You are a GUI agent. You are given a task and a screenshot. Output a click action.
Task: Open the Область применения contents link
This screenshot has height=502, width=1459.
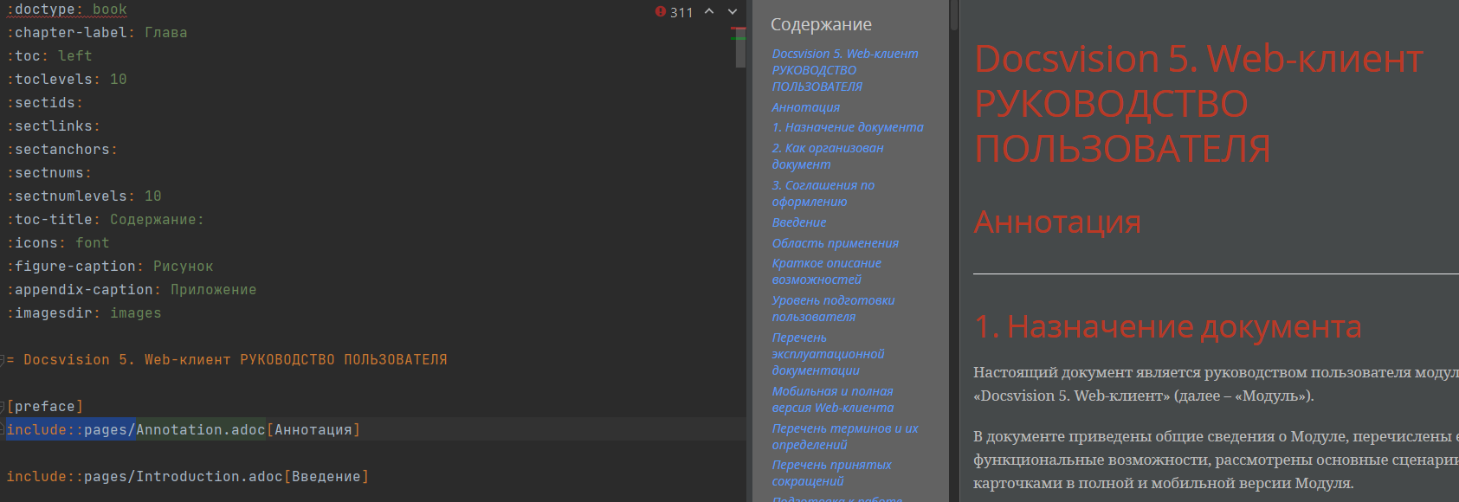[x=835, y=243]
